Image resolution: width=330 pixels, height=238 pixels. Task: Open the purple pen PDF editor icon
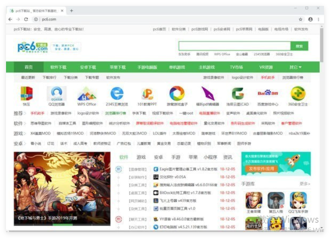pos(207,94)
